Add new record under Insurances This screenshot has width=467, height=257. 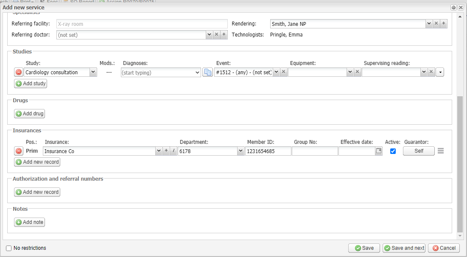point(37,162)
